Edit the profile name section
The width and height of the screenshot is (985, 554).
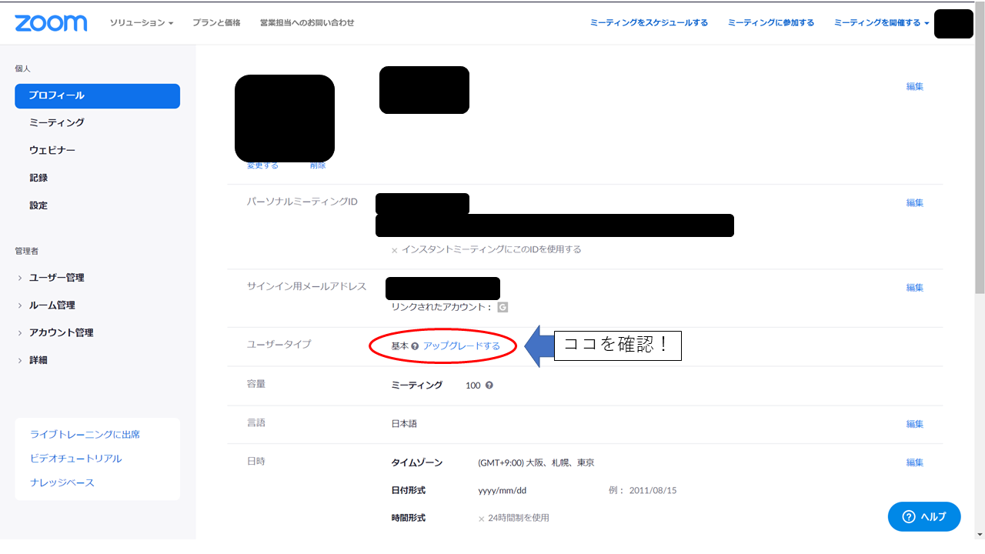pyautogui.click(x=914, y=87)
